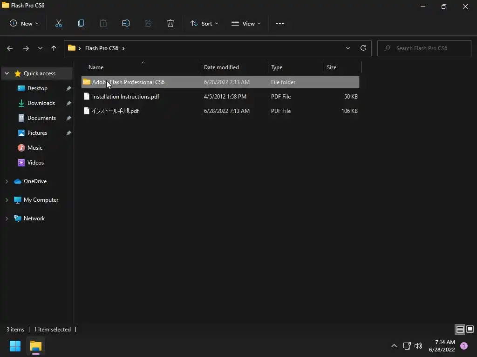Select Desktop in Quick access
Viewport: 477px width, 357px height.
coord(37,88)
